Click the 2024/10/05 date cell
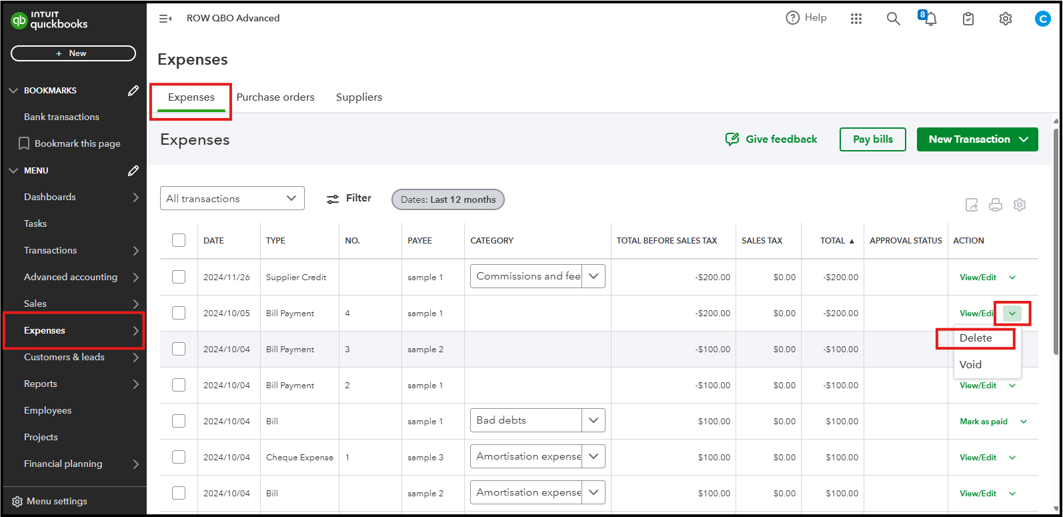Image resolution: width=1063 pixels, height=517 pixels. coord(227,314)
